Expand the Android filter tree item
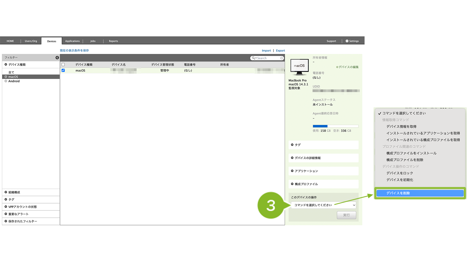The width and height of the screenshot is (467, 263). pyautogui.click(x=6, y=81)
